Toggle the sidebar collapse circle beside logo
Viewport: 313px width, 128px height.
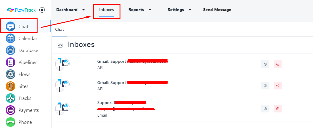tap(42, 10)
